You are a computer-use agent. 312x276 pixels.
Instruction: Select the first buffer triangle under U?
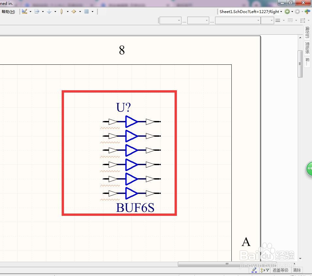(x=131, y=121)
